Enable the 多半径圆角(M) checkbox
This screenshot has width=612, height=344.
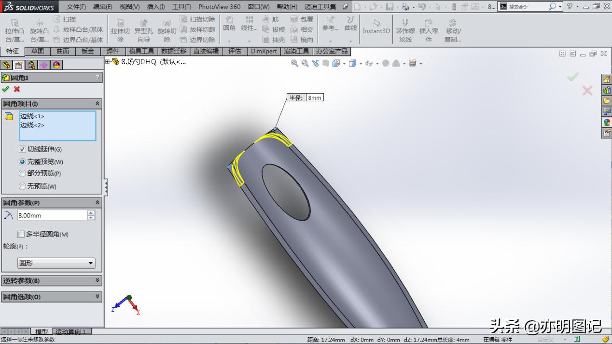21,234
